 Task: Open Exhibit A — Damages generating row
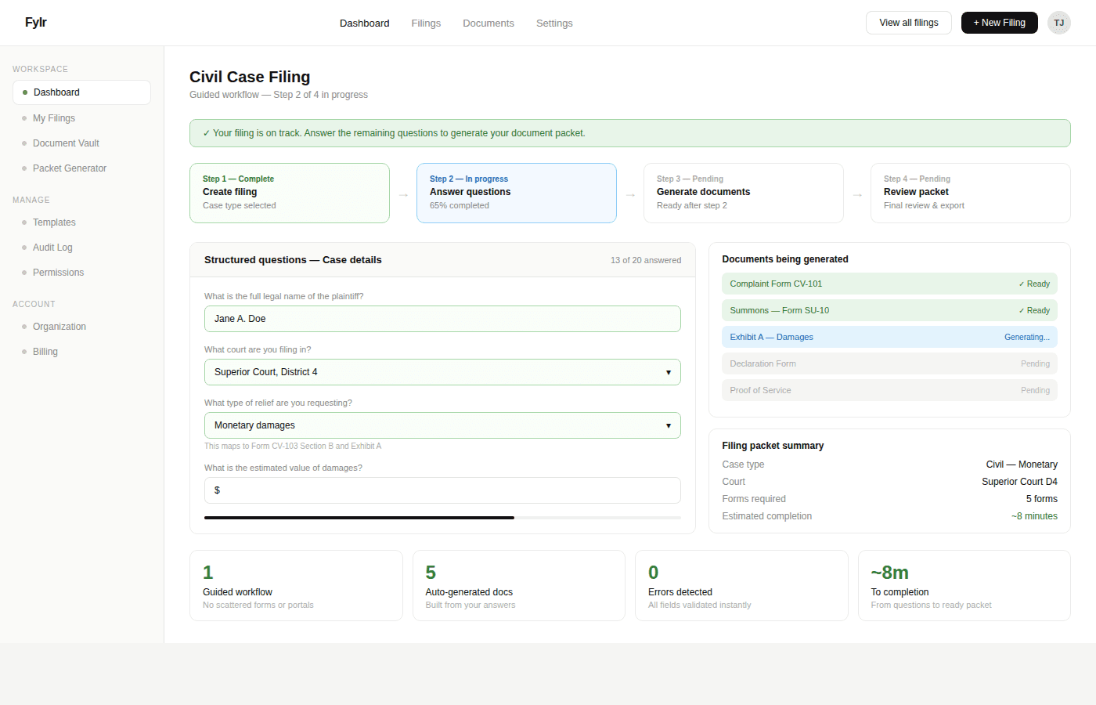(x=889, y=337)
